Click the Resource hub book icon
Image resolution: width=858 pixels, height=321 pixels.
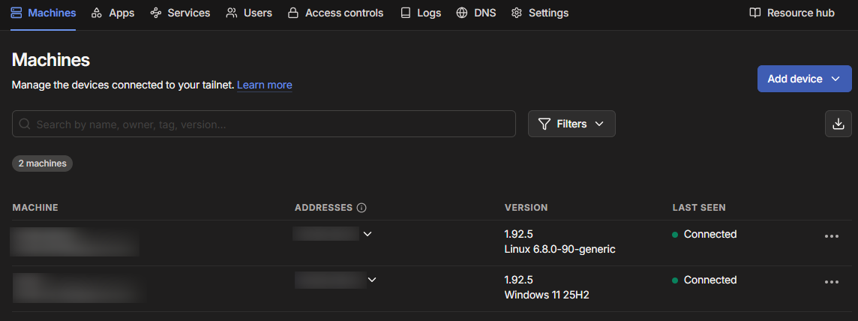pyautogui.click(x=754, y=13)
